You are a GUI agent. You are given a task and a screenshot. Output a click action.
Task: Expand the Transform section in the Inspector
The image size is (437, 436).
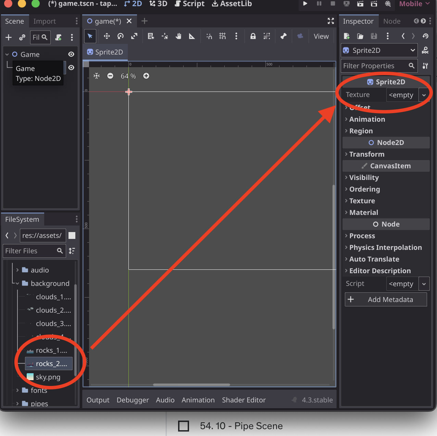pyautogui.click(x=365, y=154)
